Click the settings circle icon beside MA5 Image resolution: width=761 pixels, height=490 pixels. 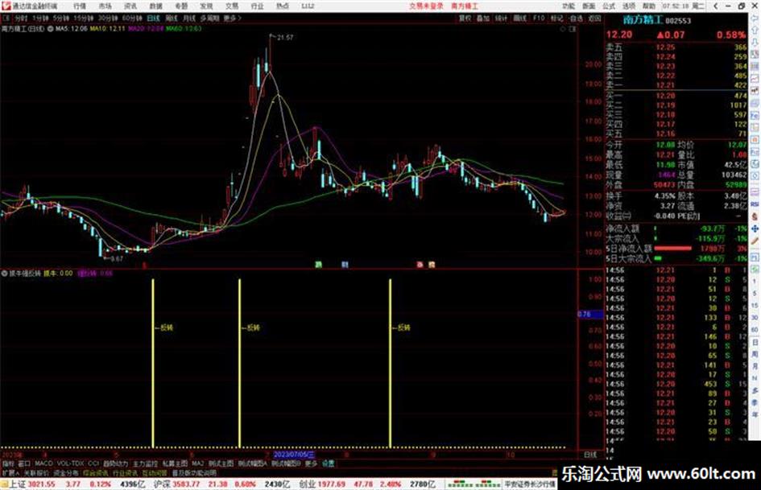click(x=51, y=29)
